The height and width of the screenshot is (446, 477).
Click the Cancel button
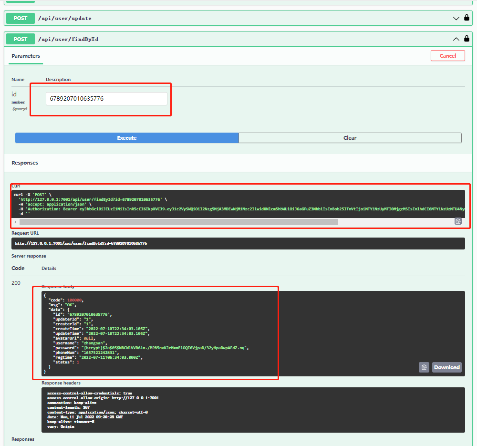point(447,56)
